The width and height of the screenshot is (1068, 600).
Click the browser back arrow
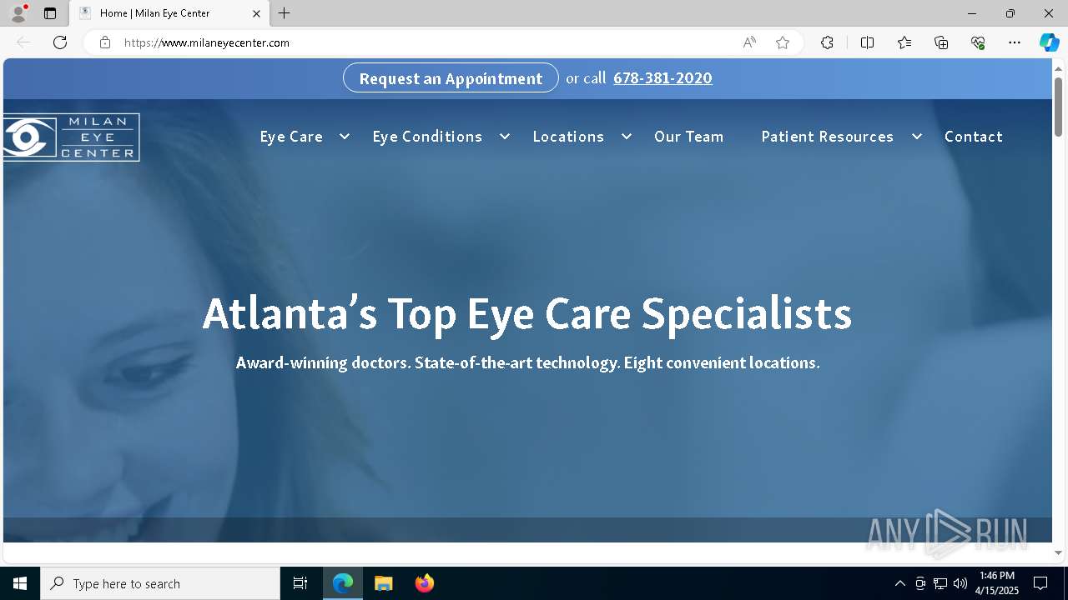[x=23, y=42]
